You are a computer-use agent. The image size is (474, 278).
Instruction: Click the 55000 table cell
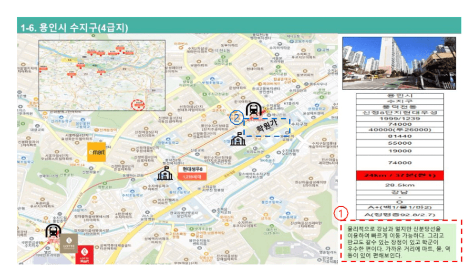point(400,143)
